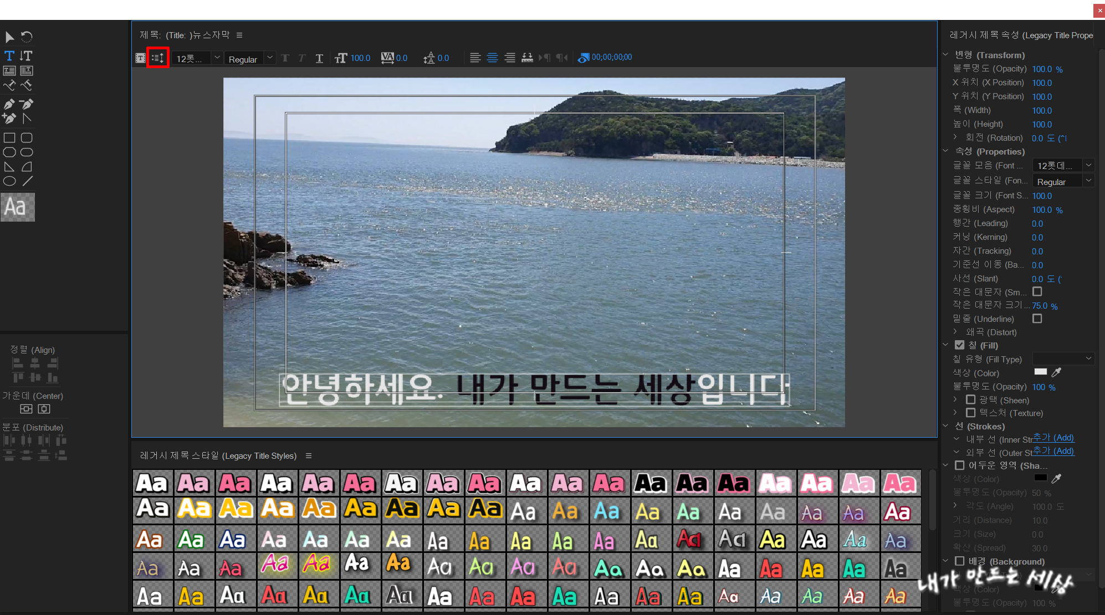Click Add link for Outer Strokes

click(1053, 451)
